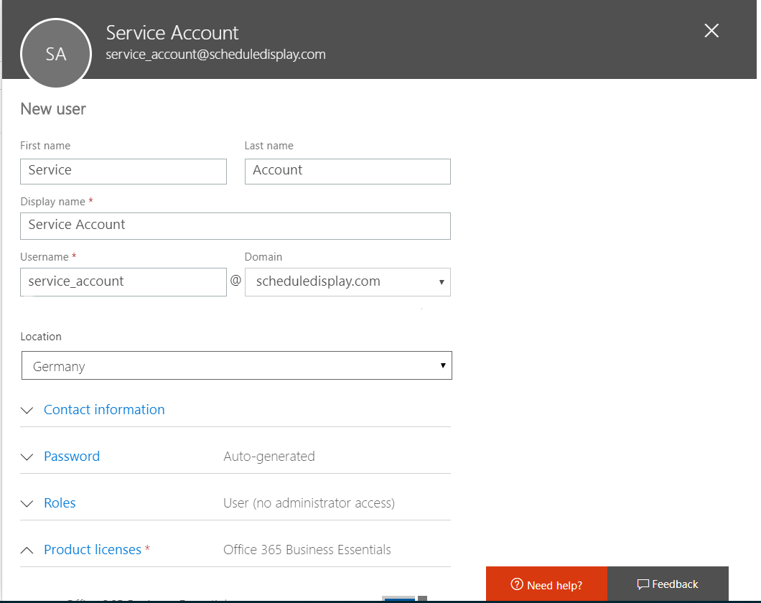Click the Need help? button
The image size is (761, 603).
[x=546, y=584]
